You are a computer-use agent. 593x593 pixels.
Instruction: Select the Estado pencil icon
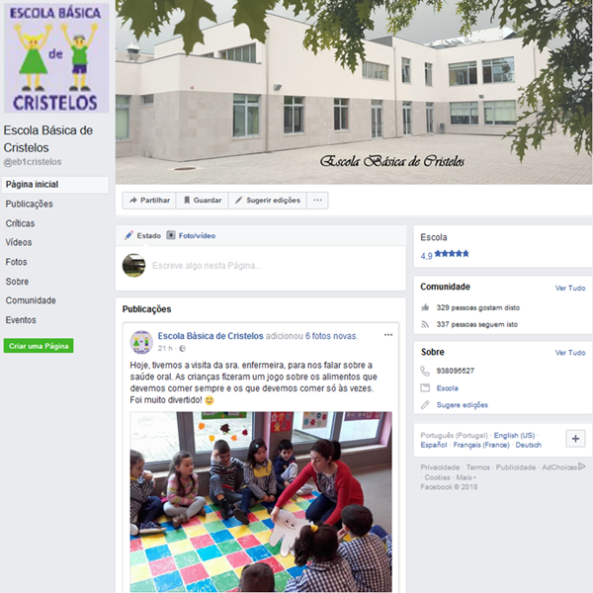(x=128, y=235)
